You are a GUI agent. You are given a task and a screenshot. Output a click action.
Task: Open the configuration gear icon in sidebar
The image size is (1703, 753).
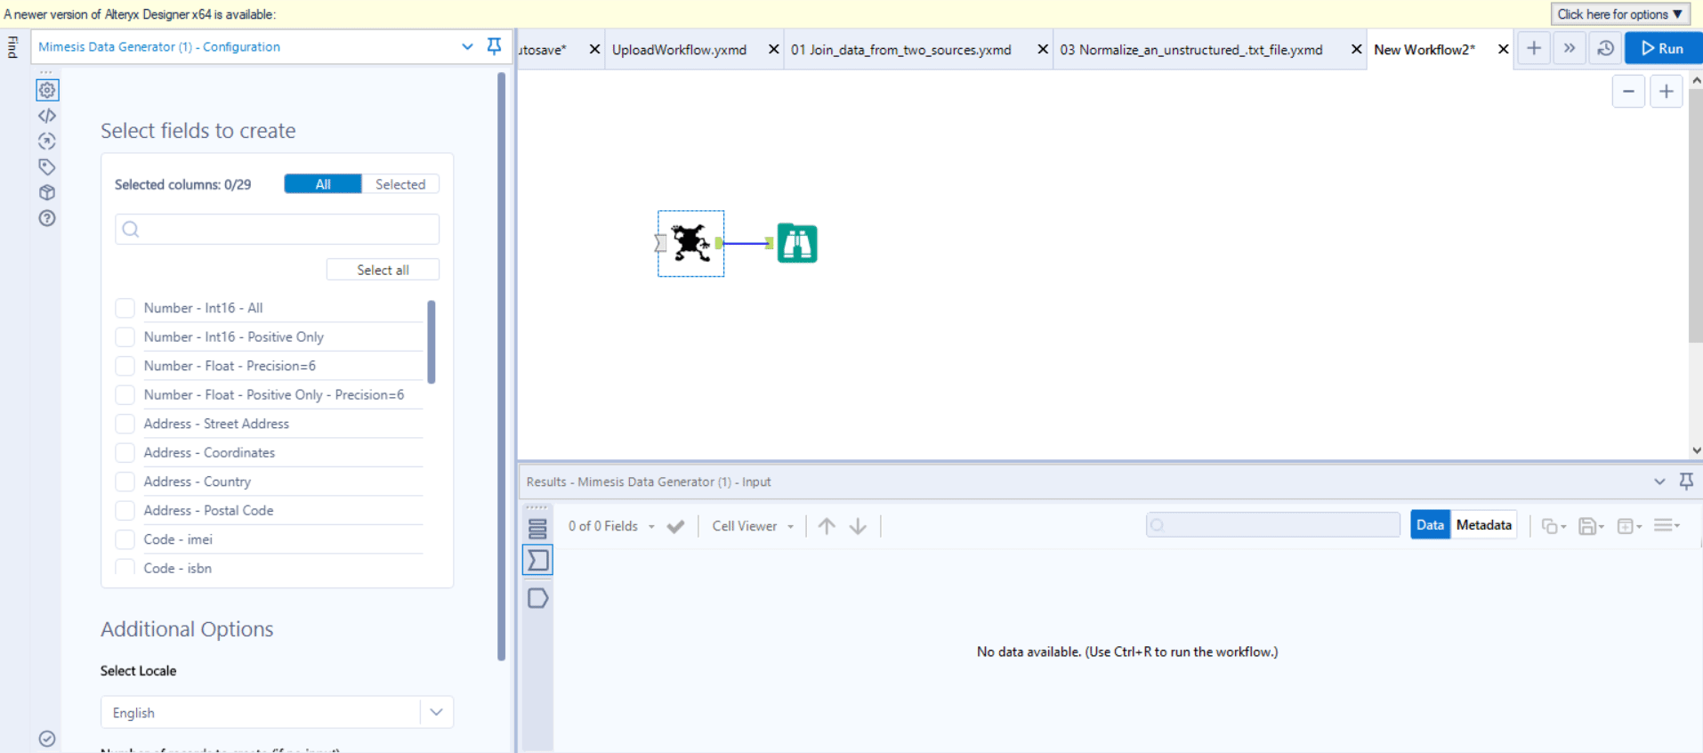(x=47, y=90)
